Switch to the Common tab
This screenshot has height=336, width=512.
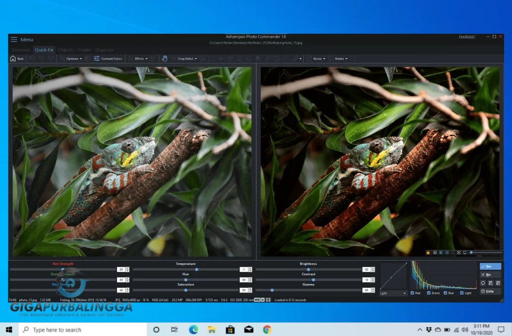pyautogui.click(x=21, y=50)
